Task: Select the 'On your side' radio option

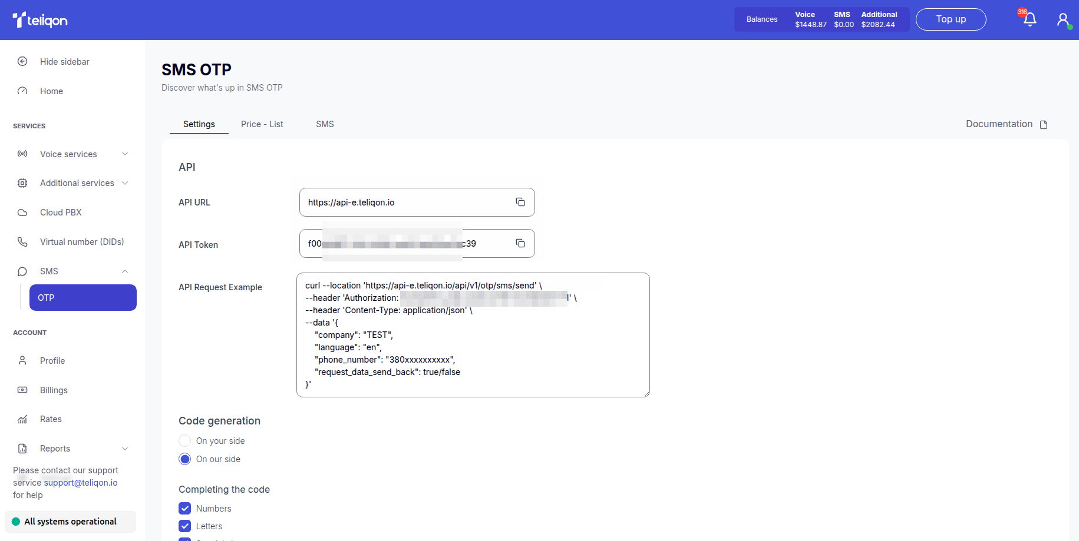Action: tap(185, 441)
